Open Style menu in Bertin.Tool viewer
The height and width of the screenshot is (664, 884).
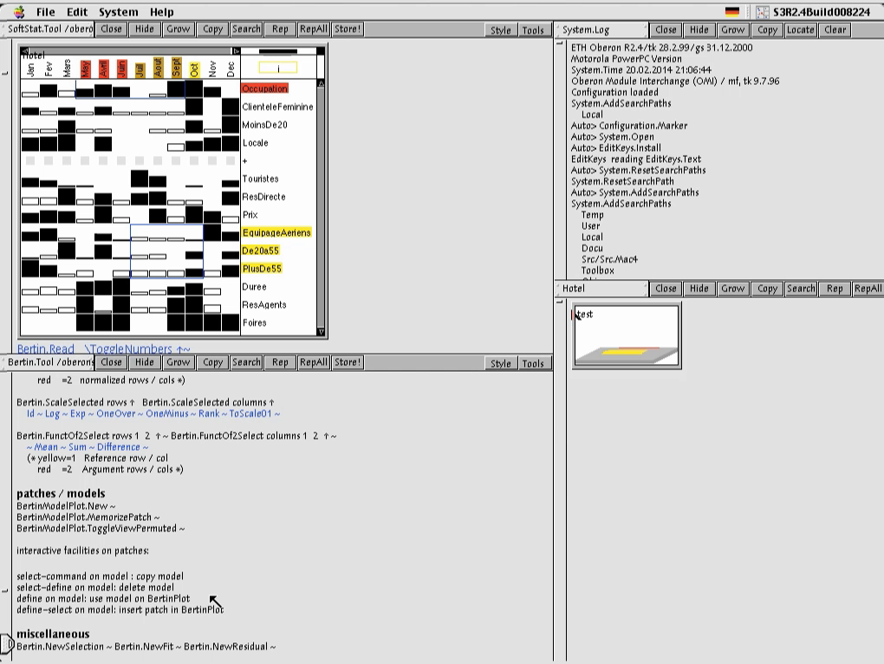501,363
